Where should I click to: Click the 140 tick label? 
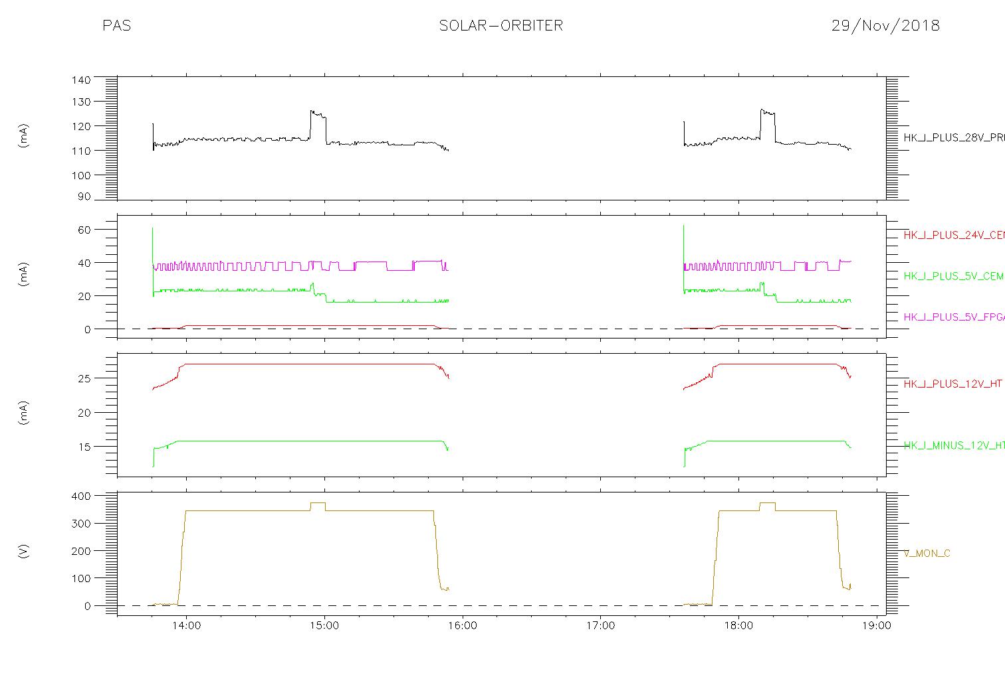pos(81,80)
